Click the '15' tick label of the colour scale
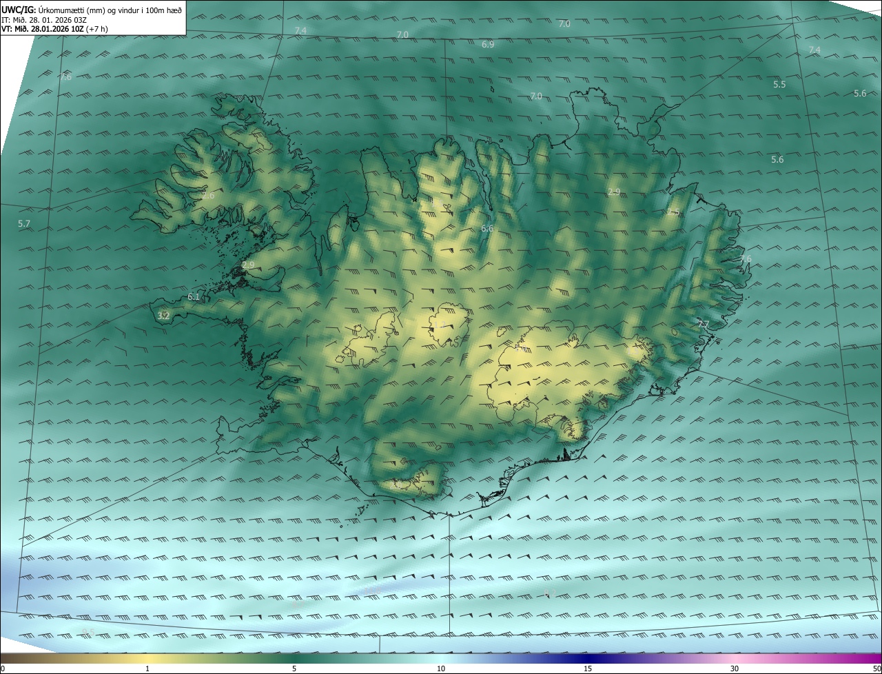 (x=588, y=669)
